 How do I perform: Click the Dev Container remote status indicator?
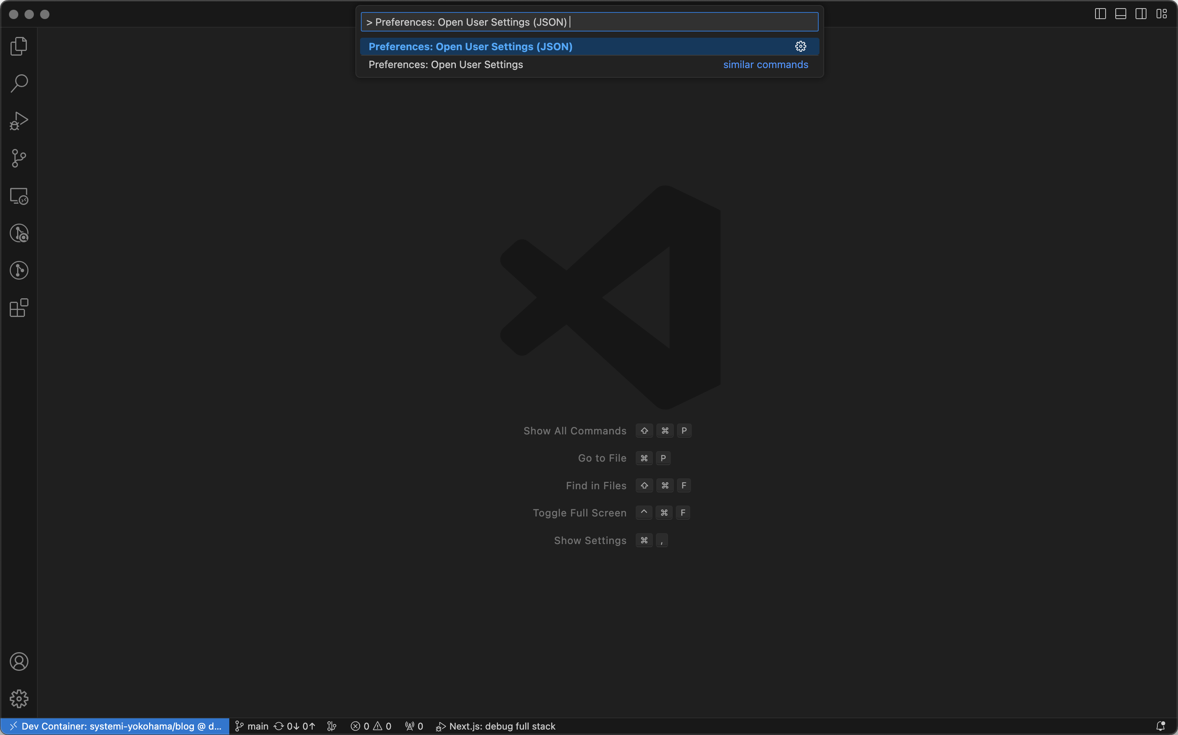pos(115,726)
